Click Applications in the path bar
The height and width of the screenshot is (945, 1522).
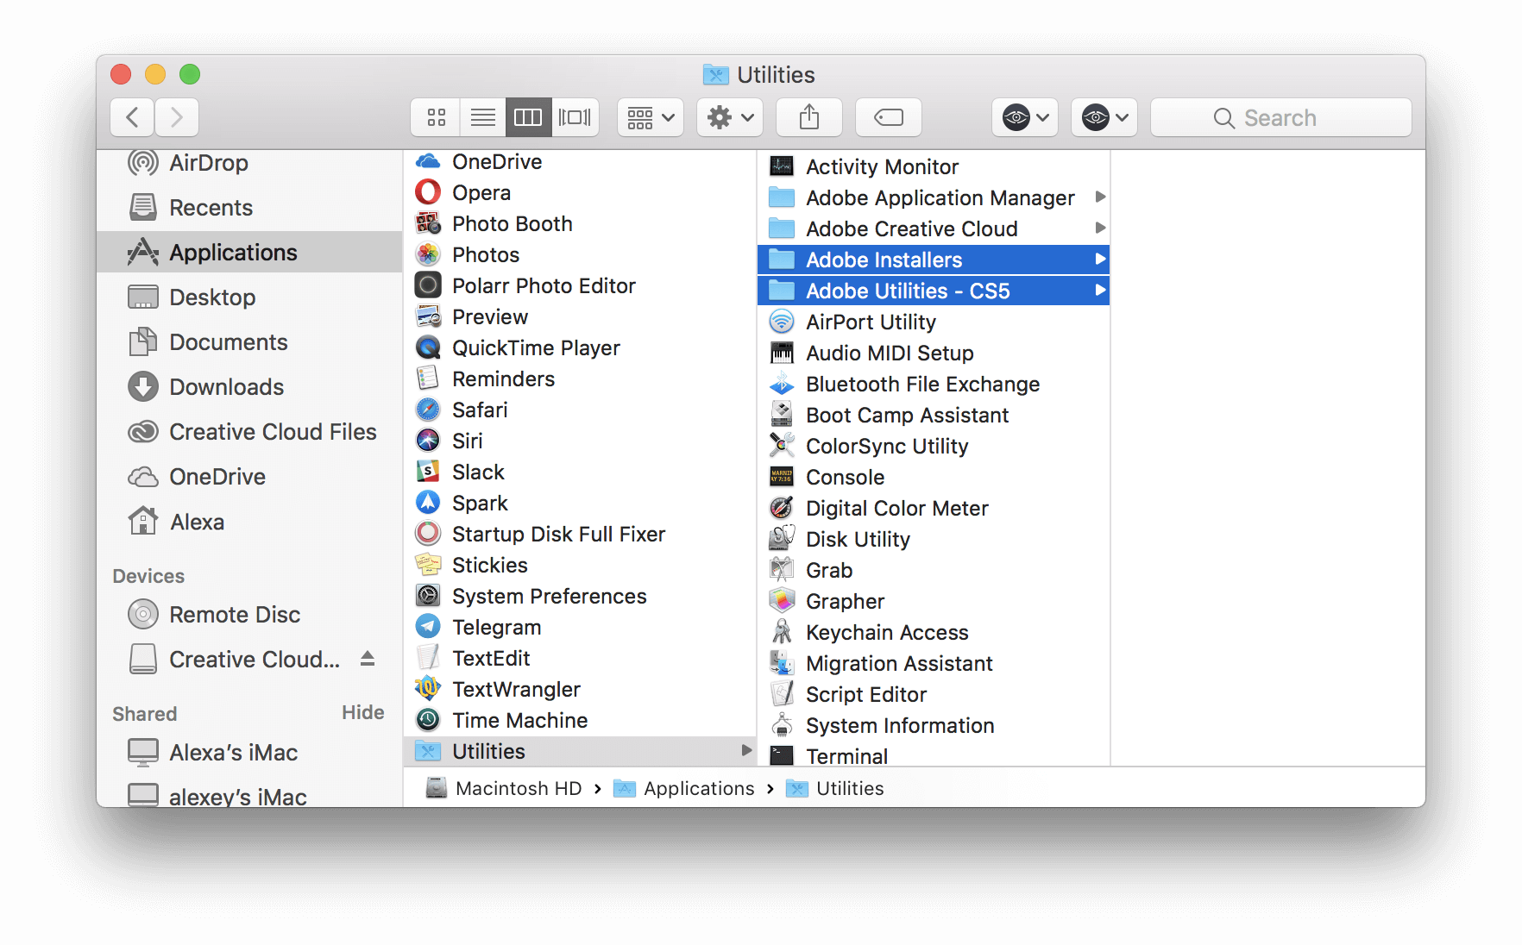698,788
